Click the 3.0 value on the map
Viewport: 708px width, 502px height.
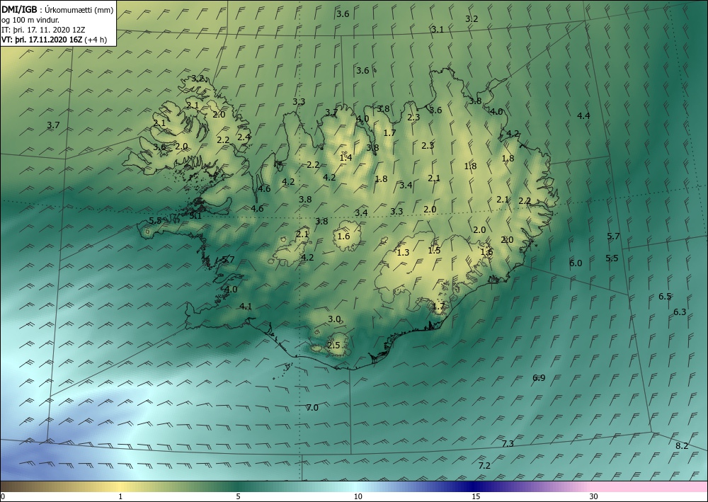click(334, 319)
